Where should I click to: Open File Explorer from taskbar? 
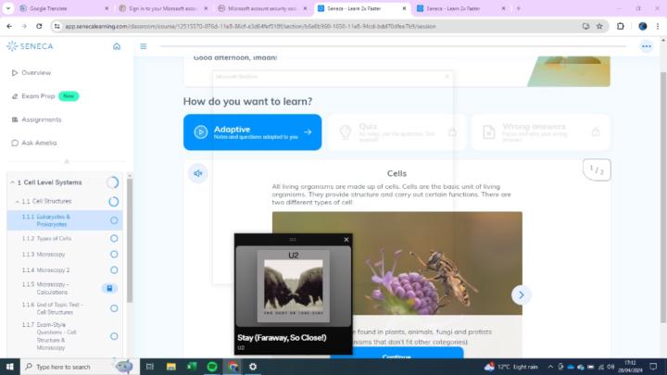pyautogui.click(x=171, y=367)
